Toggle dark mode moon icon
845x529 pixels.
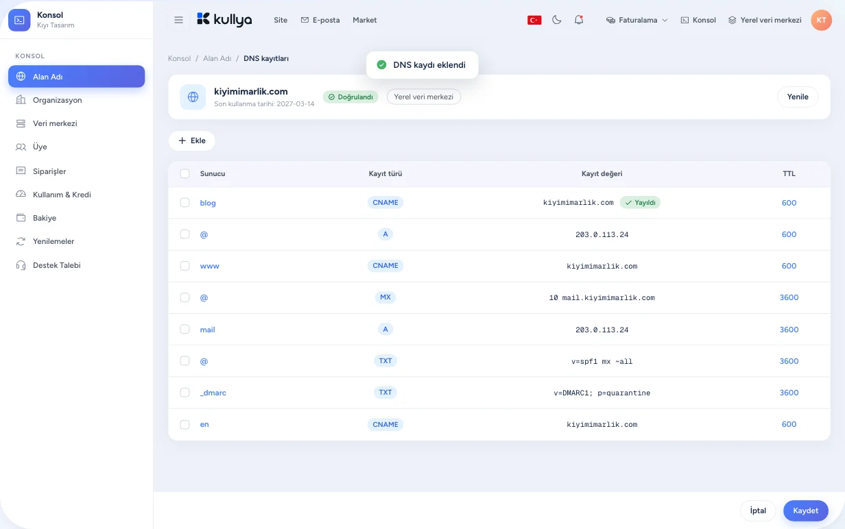coord(557,20)
